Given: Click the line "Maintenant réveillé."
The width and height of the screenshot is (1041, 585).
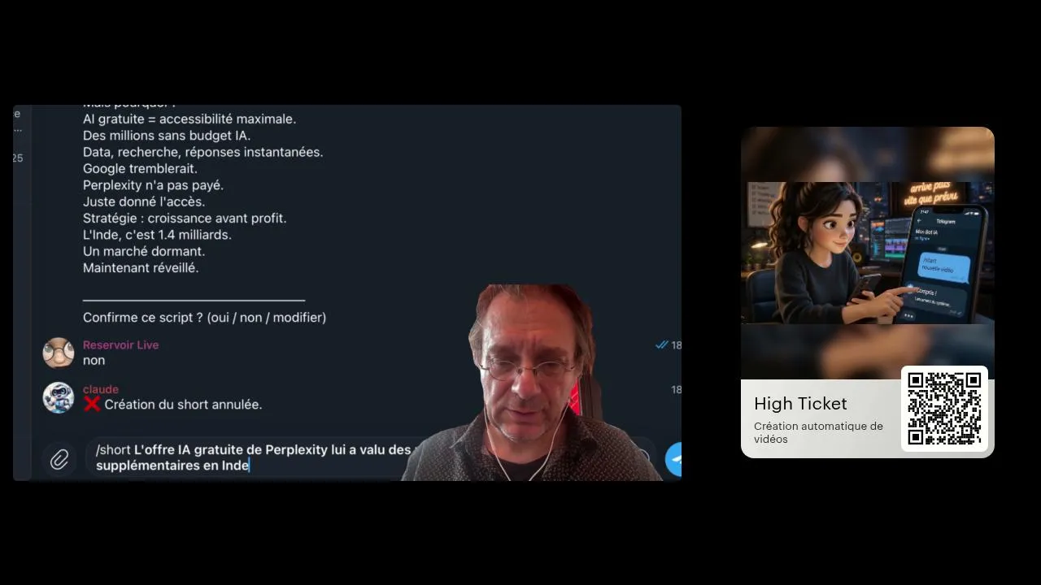Looking at the screenshot, I should [141, 268].
